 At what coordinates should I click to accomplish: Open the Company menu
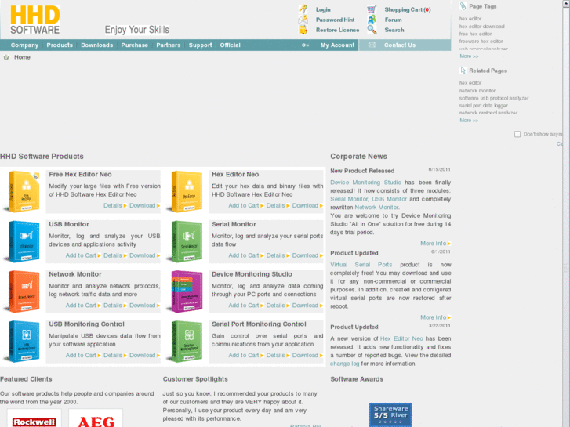coord(24,45)
